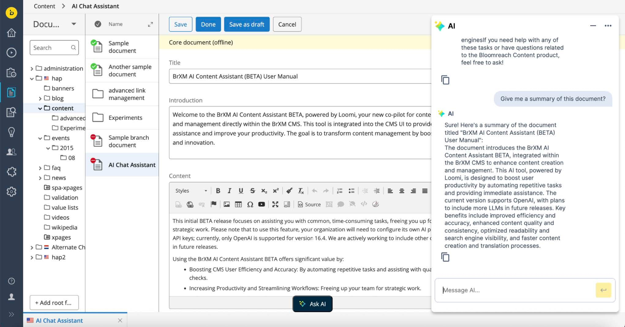Click the remove format icon
This screenshot has height=327, width=625.
[x=301, y=191]
